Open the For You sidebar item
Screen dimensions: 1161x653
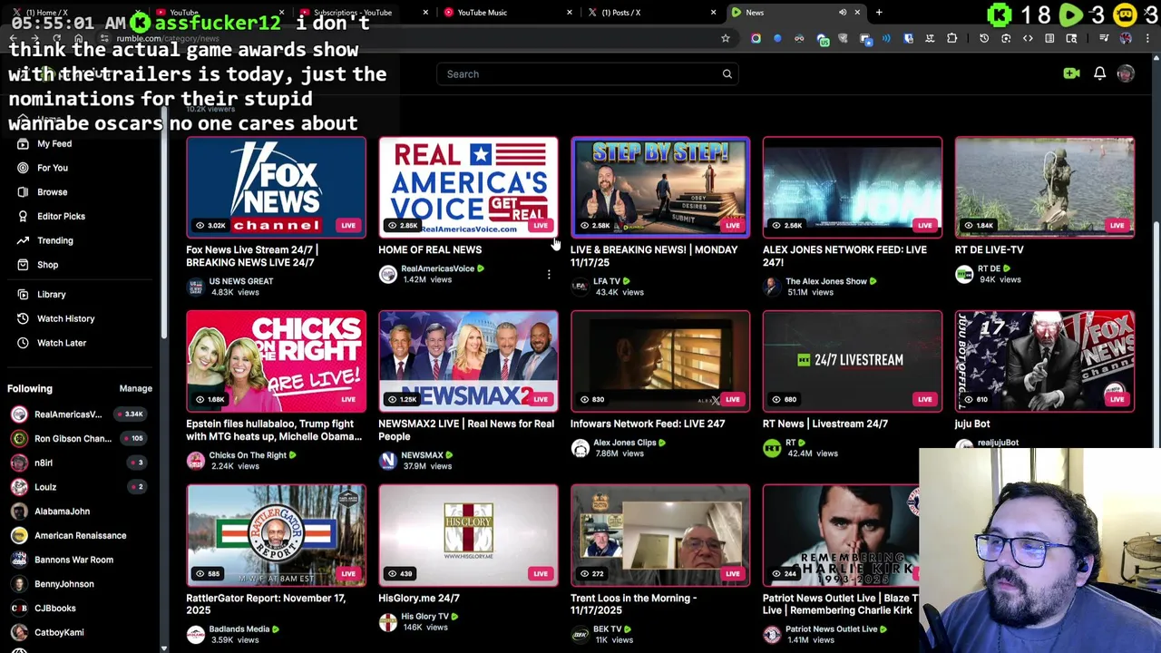(52, 168)
